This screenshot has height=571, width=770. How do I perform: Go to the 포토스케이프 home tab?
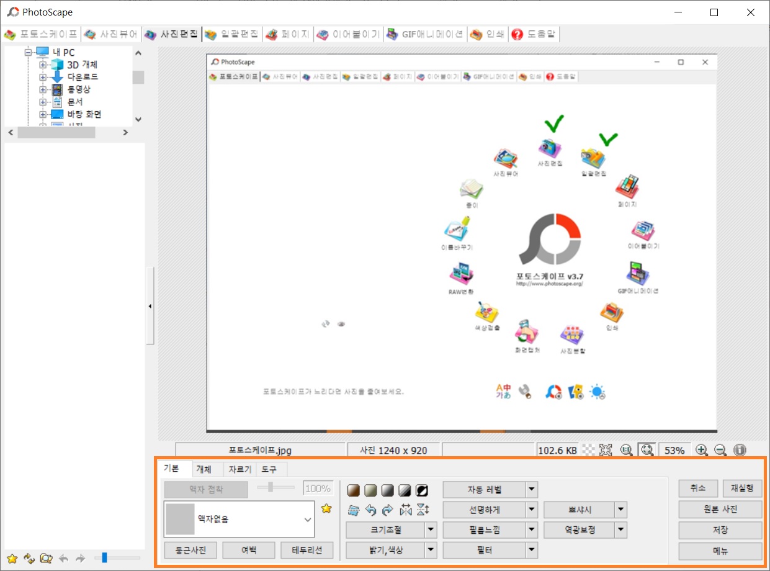point(42,34)
